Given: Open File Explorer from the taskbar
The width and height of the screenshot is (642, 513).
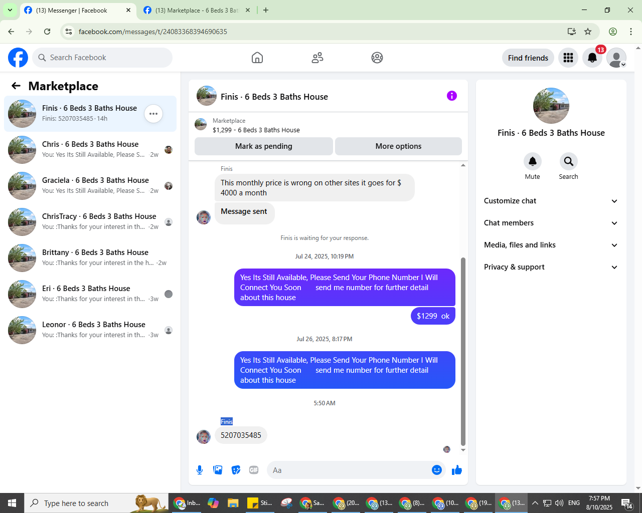Looking at the screenshot, I should pyautogui.click(x=233, y=503).
